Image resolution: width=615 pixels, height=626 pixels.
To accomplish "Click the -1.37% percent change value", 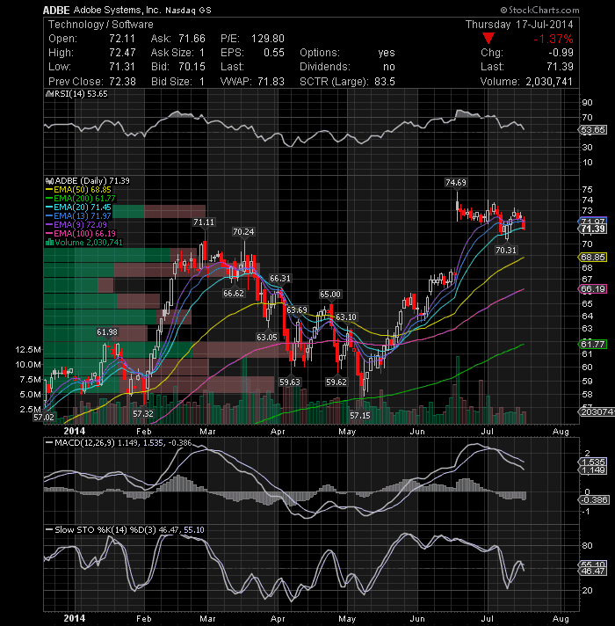I will pyautogui.click(x=553, y=39).
